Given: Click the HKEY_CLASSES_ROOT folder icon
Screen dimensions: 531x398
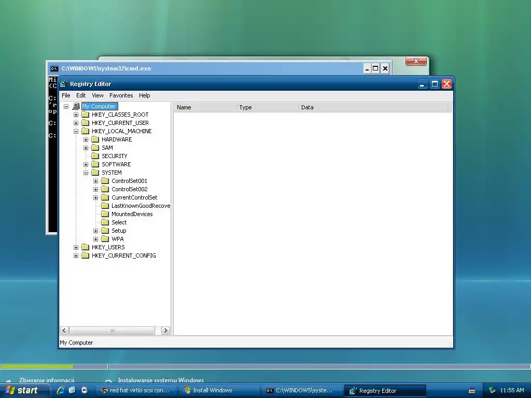Looking at the screenshot, I should click(86, 115).
